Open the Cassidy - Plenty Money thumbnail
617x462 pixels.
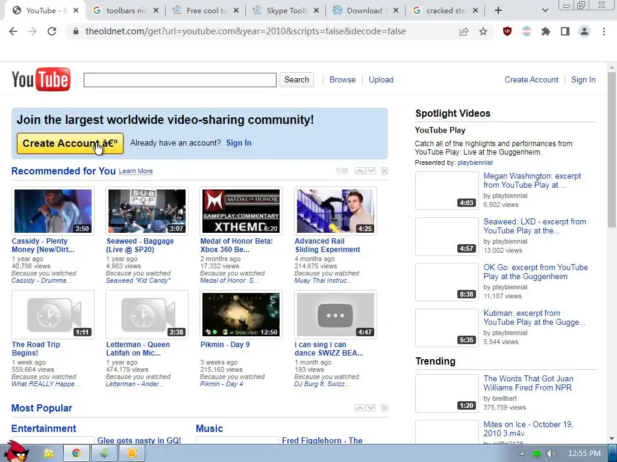coord(53,211)
